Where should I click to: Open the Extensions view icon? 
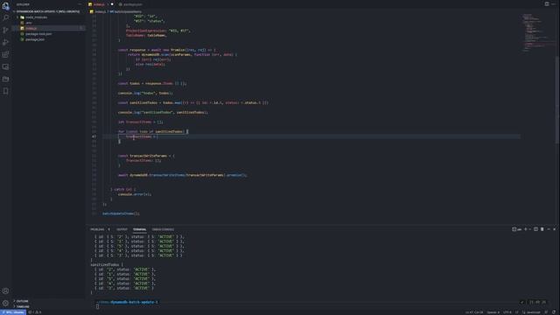(5, 54)
